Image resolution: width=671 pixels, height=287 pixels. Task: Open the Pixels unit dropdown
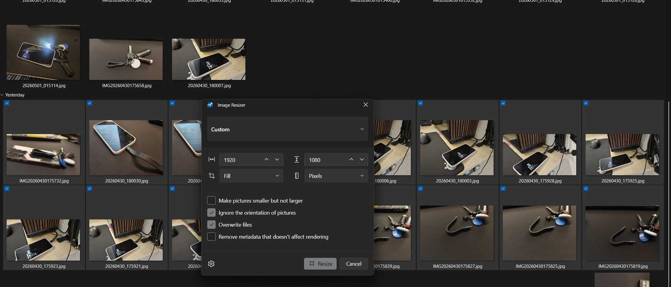click(336, 176)
